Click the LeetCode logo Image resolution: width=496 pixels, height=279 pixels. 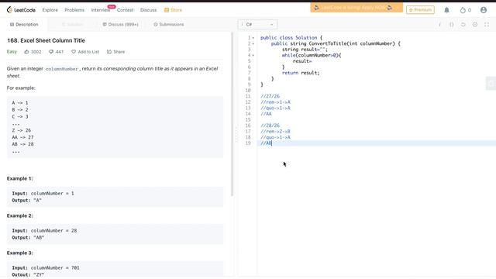[x=21, y=10]
